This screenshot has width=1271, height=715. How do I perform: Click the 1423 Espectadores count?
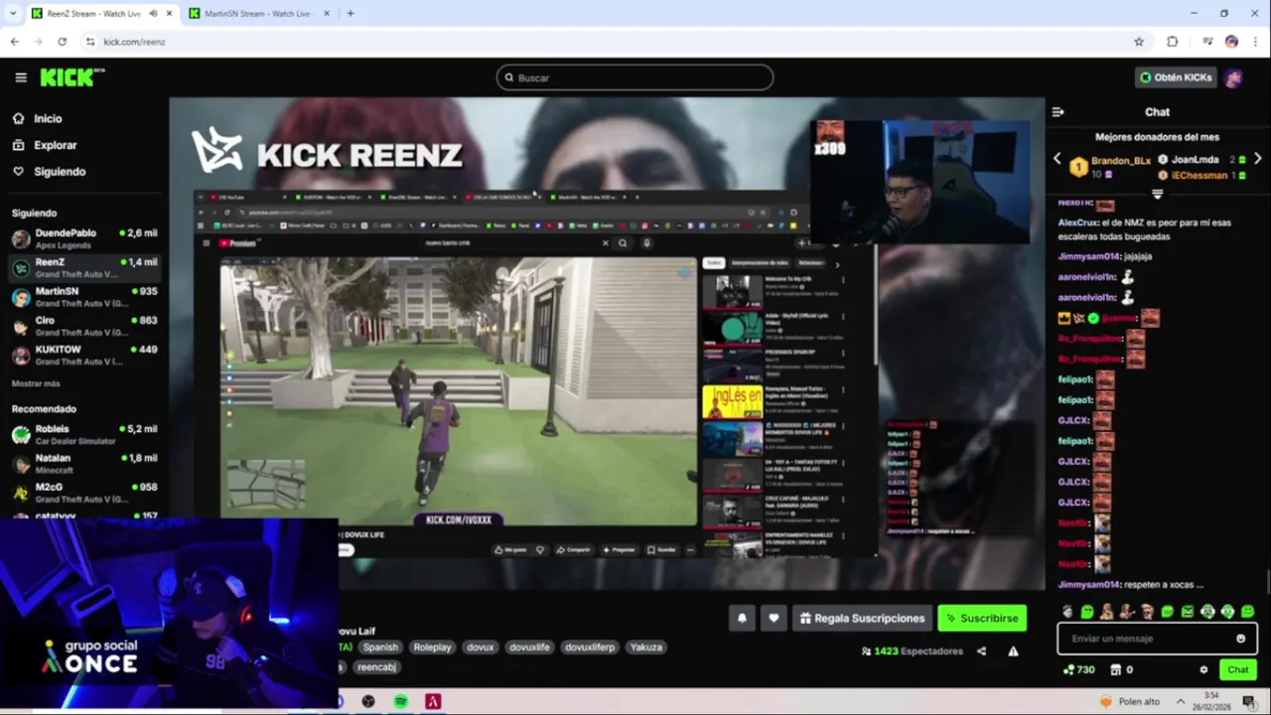912,651
